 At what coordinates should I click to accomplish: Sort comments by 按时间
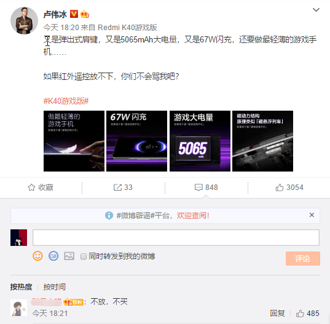(x=54, y=286)
